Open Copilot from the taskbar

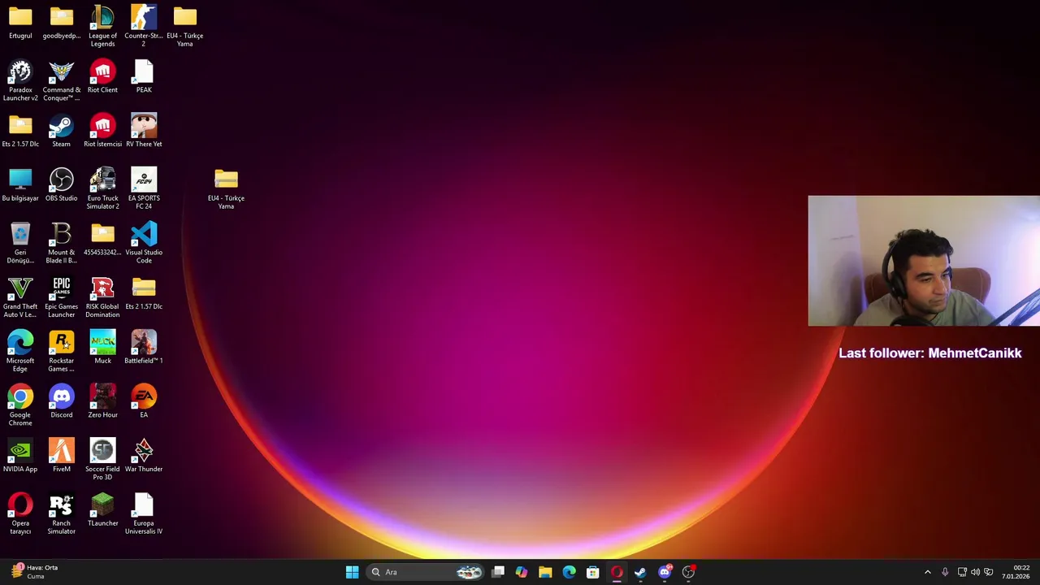click(x=522, y=572)
